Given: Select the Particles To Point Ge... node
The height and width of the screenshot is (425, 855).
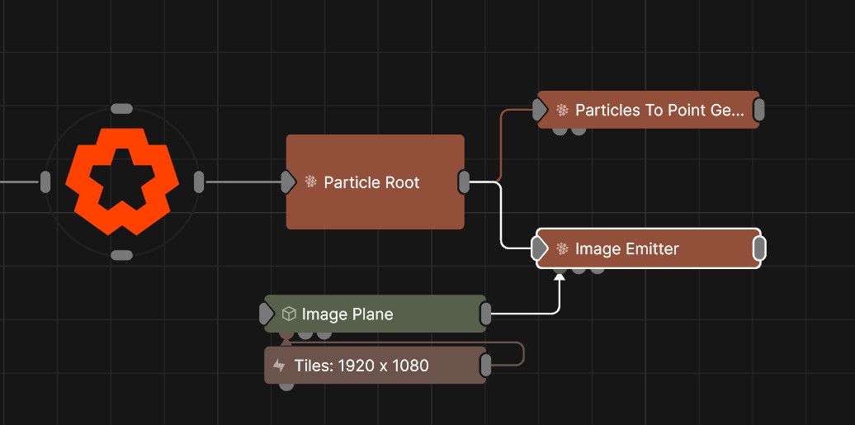Looking at the screenshot, I should [659, 110].
